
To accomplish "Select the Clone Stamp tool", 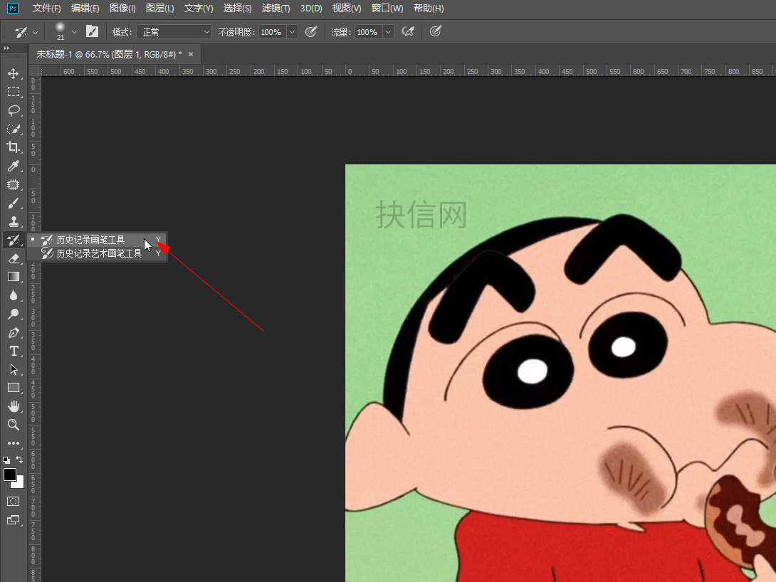I will [14, 221].
